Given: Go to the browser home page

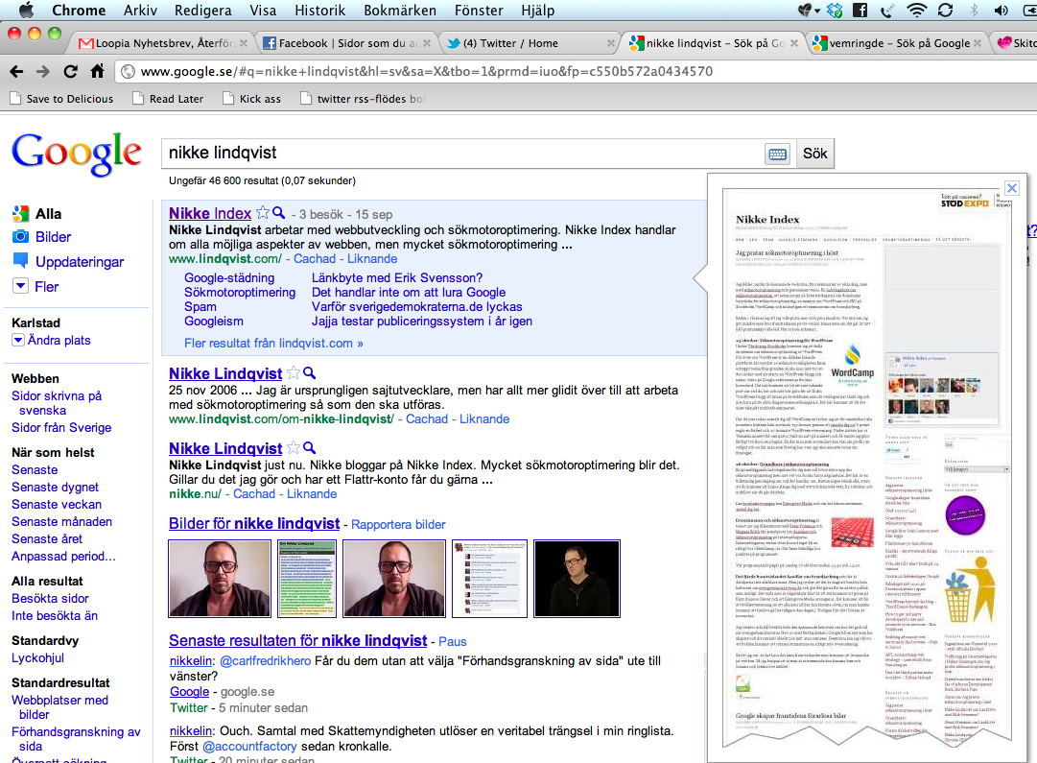Looking at the screenshot, I should (x=97, y=71).
